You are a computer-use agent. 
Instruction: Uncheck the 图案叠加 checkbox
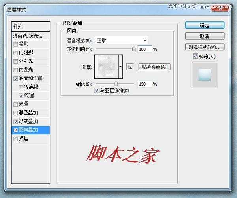tap(15, 130)
